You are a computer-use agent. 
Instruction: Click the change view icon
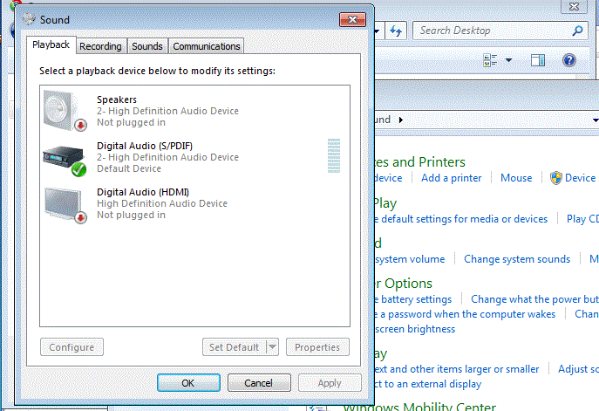[490, 60]
